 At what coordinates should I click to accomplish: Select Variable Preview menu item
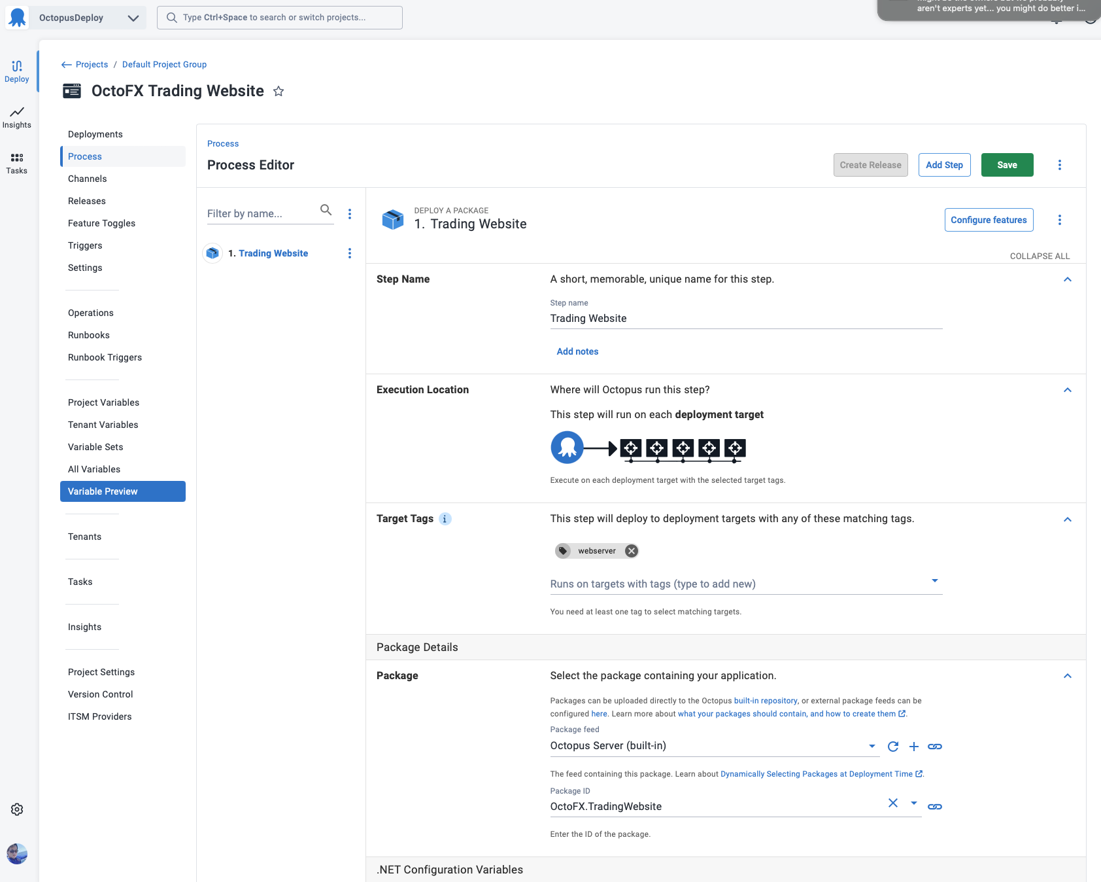(x=123, y=491)
